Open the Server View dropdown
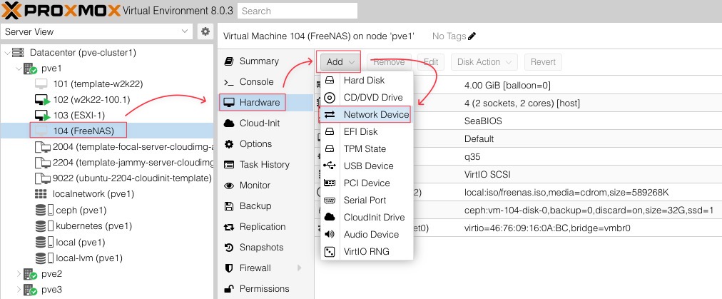The height and width of the screenshot is (299, 722). [185, 31]
